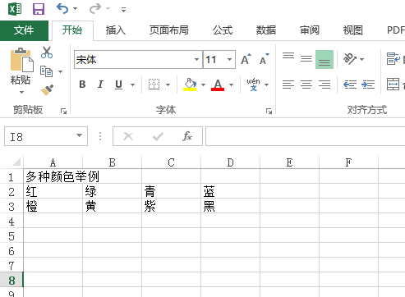
Task: Copy selection with the copy icon
Action: [x=46, y=71]
